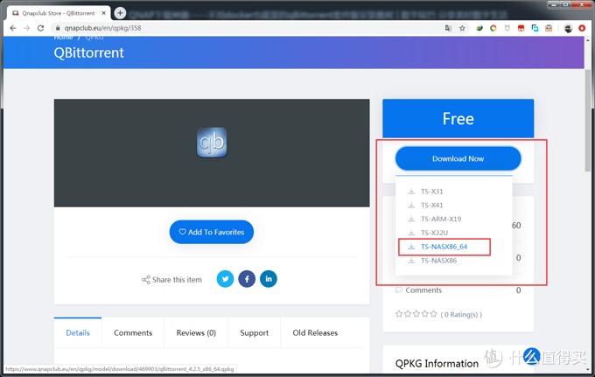Click the browser forward arrow
Screen dimensions: 595x377
pyautogui.click(x=26, y=28)
